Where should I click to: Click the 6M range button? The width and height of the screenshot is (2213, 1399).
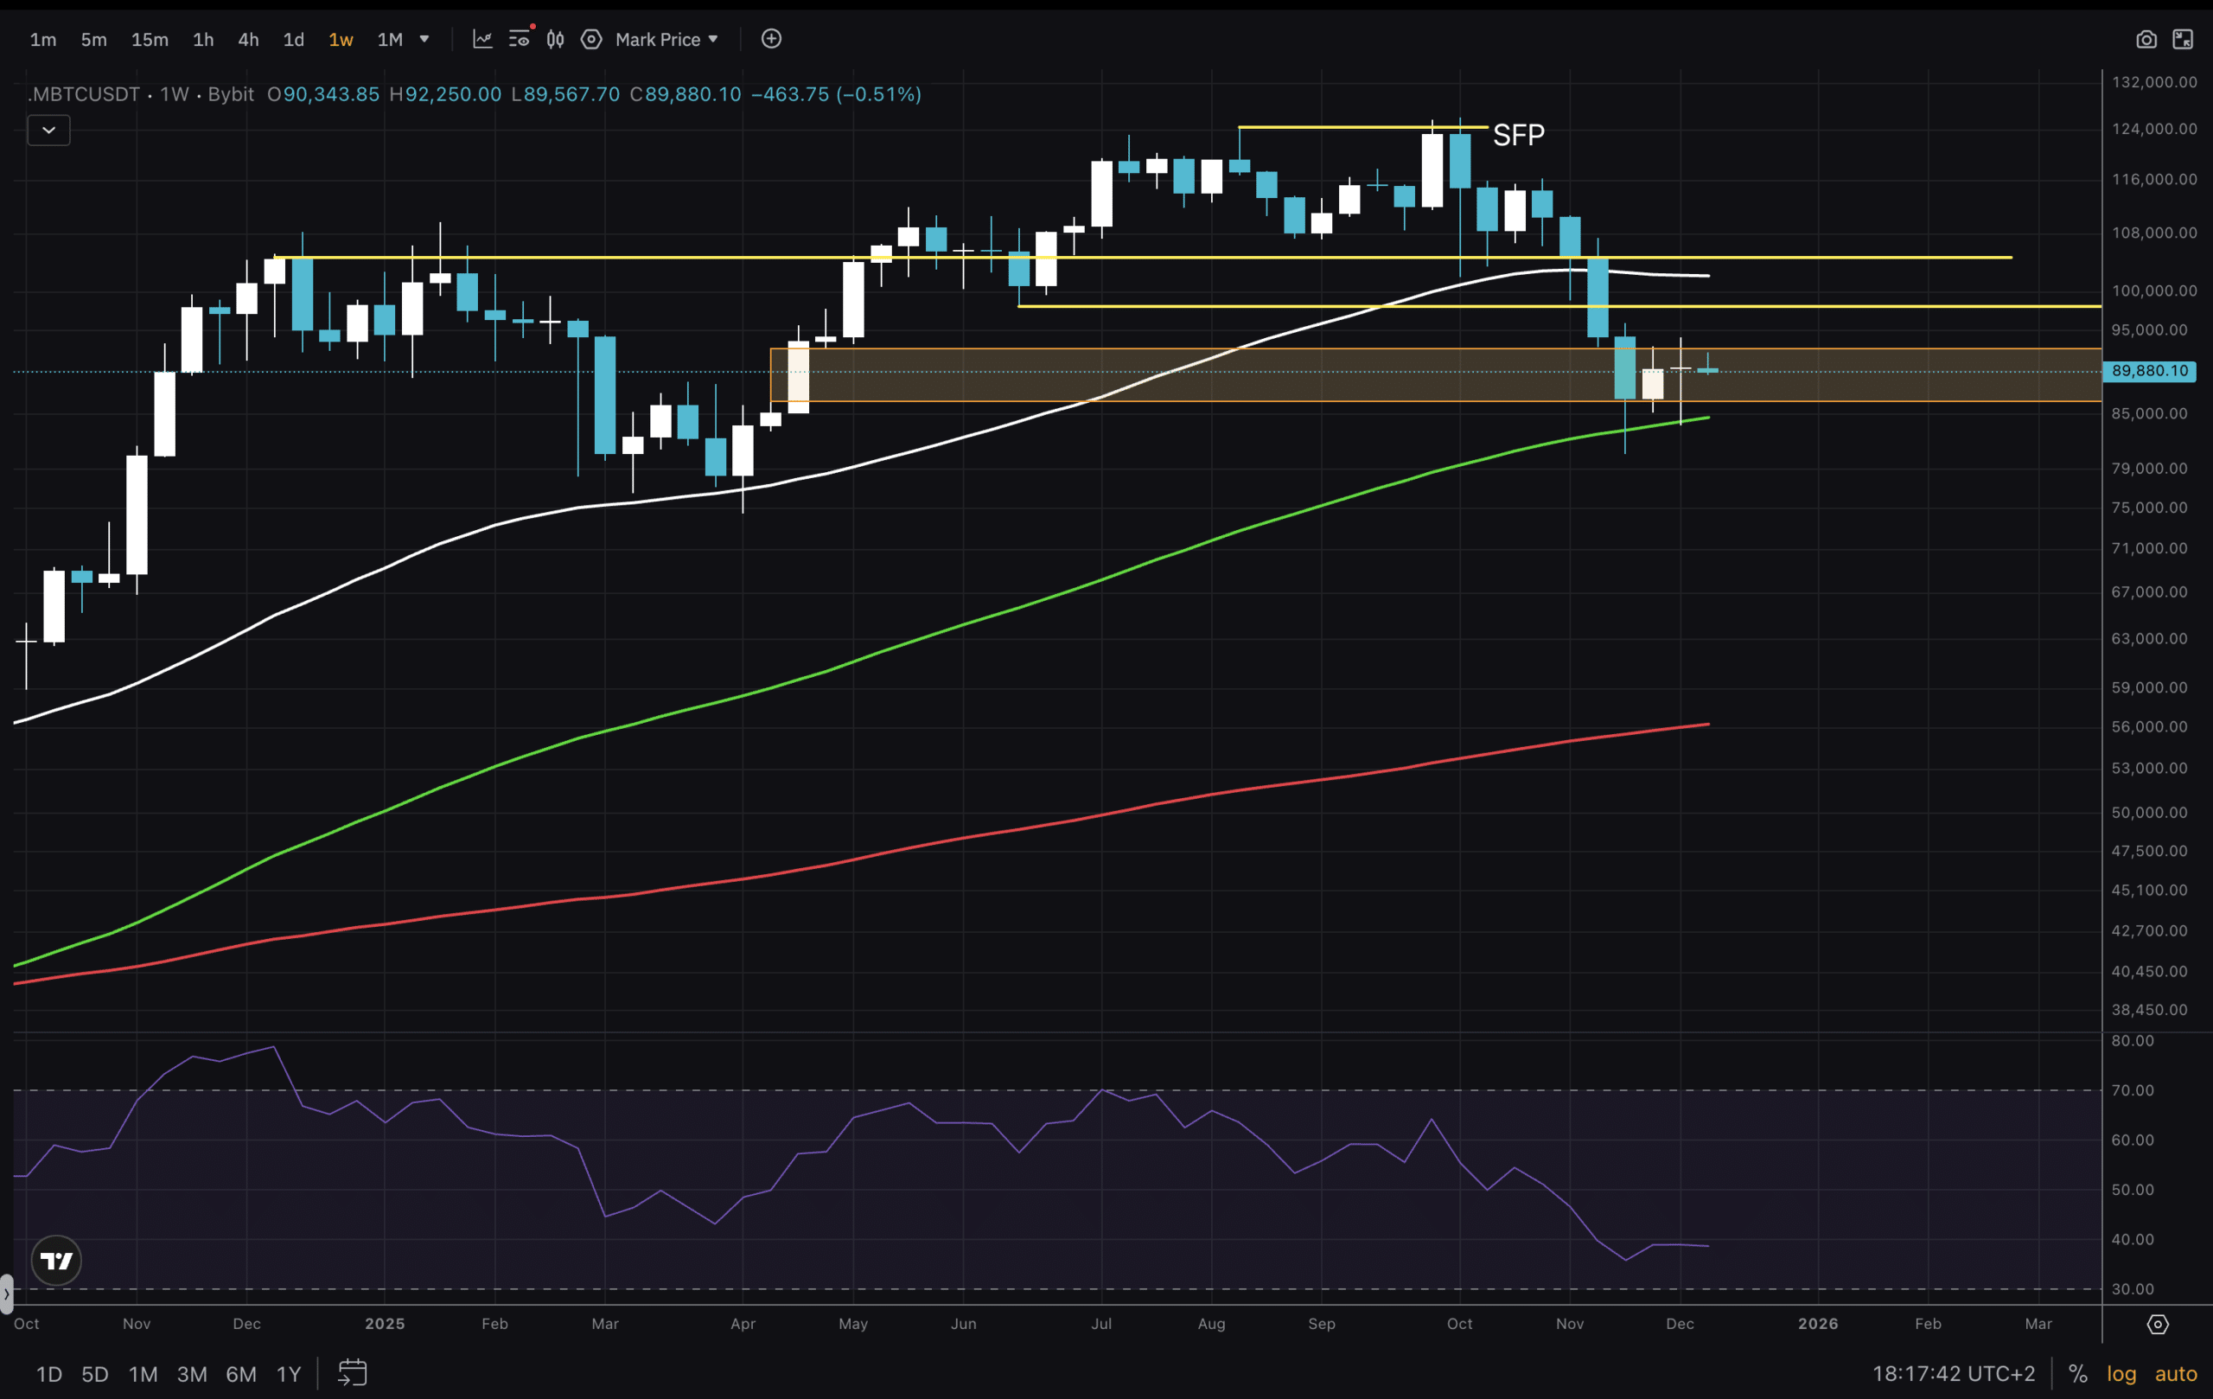239,1373
